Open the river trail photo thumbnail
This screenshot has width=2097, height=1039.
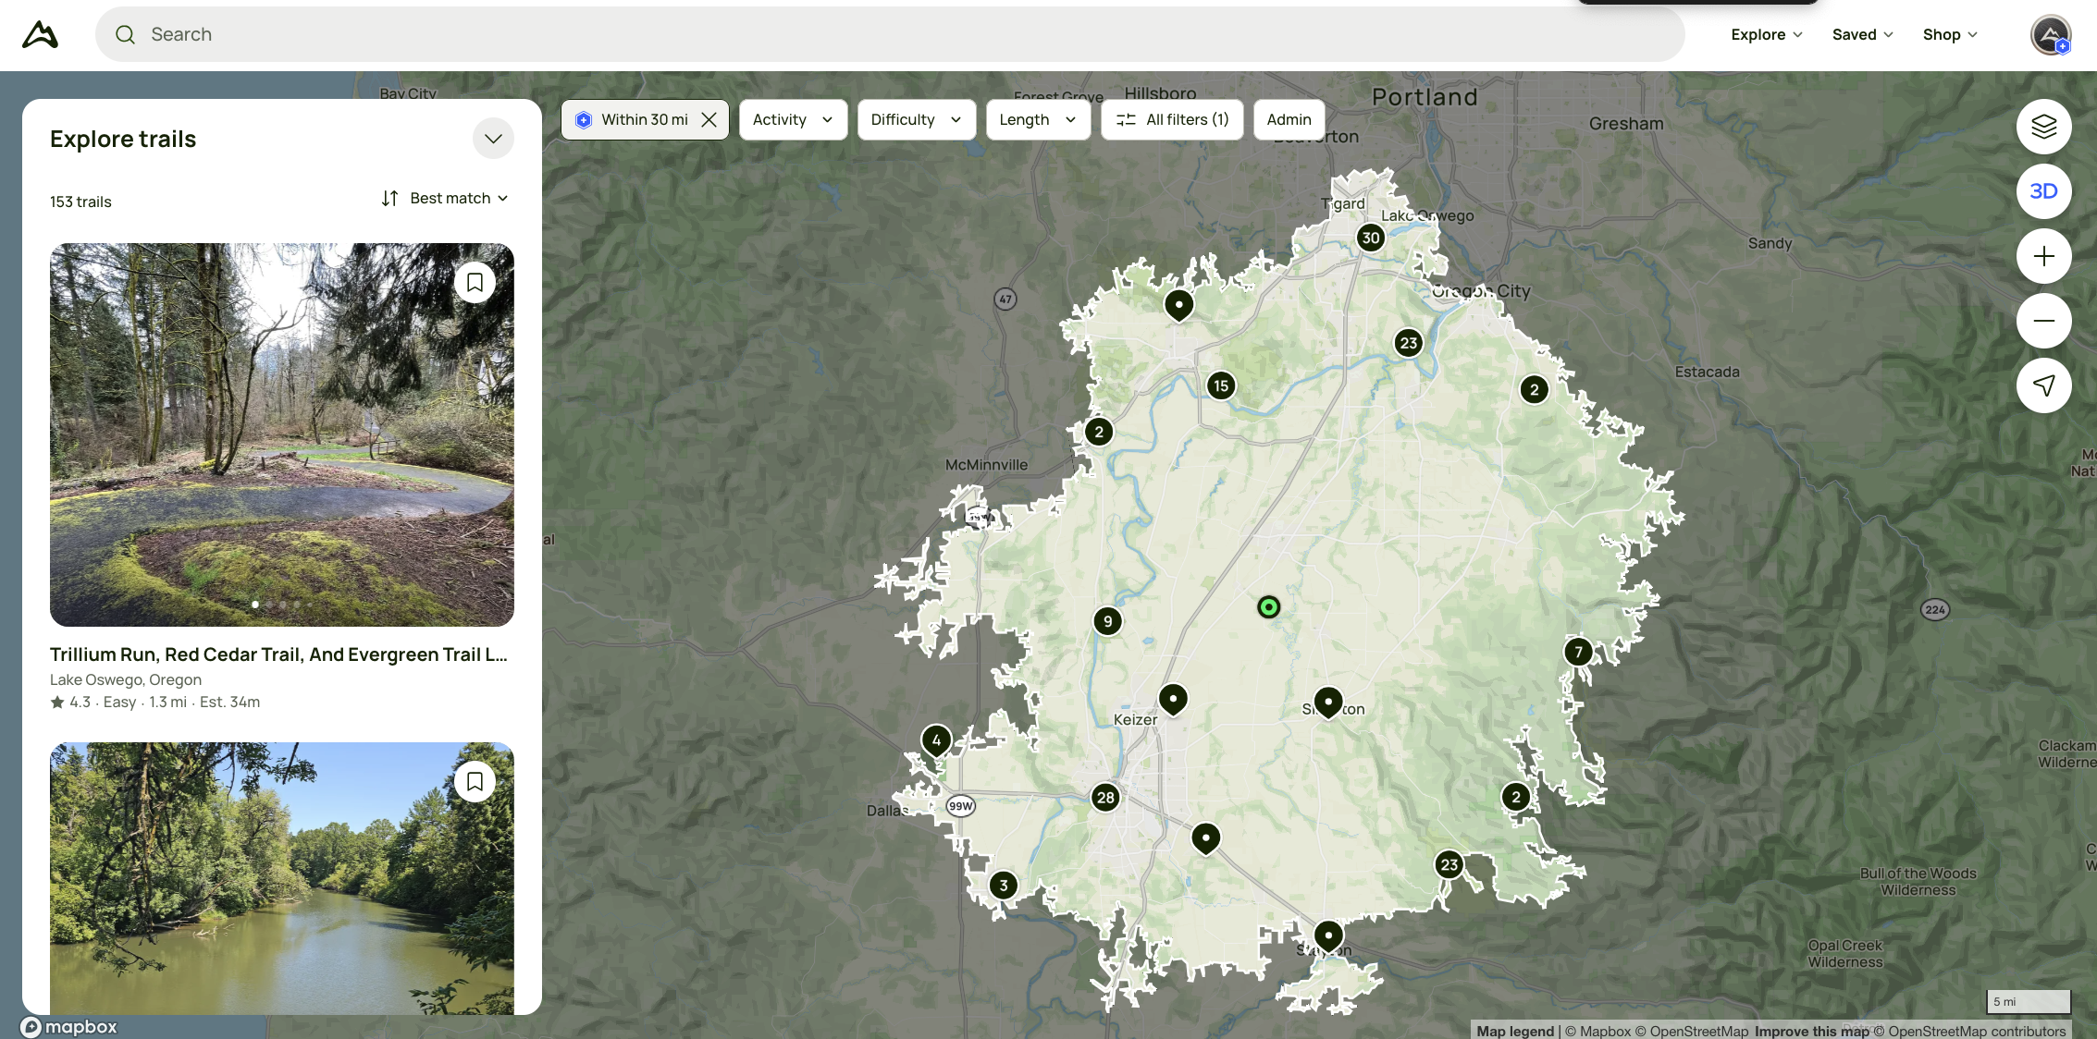(282, 878)
